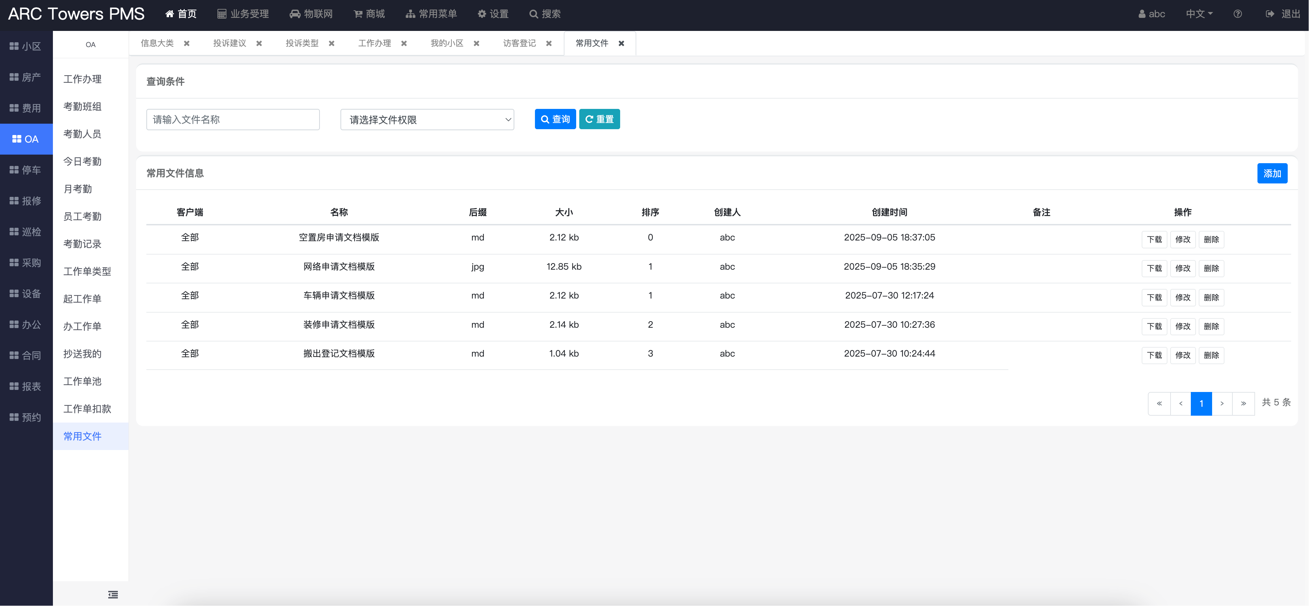Screen dimensions: 1309x606
Task: Close the 访客登记 tab
Action: 549,44
